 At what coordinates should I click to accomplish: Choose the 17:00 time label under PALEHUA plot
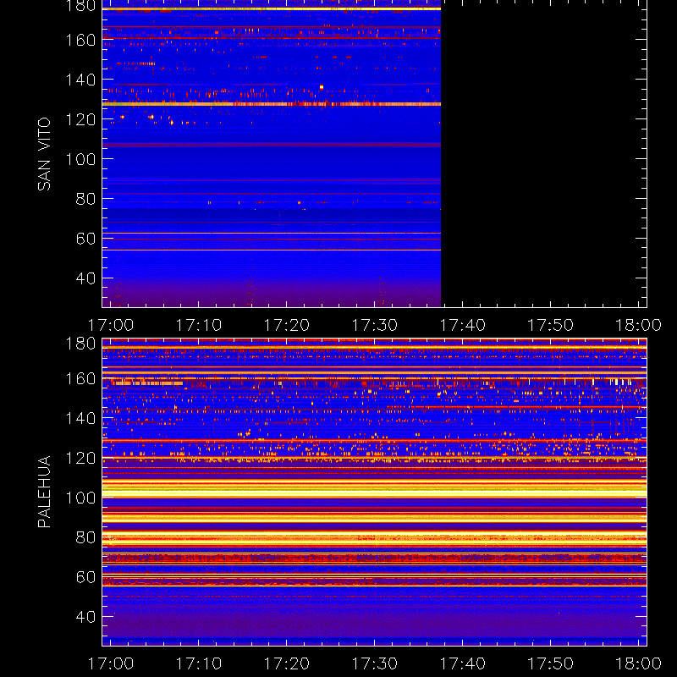[x=111, y=663]
